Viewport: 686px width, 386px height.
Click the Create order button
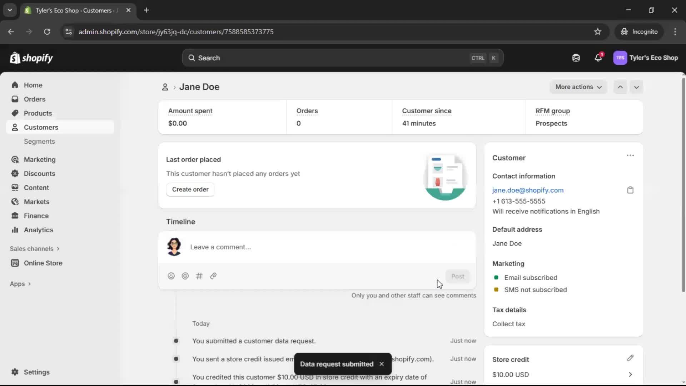(x=190, y=189)
